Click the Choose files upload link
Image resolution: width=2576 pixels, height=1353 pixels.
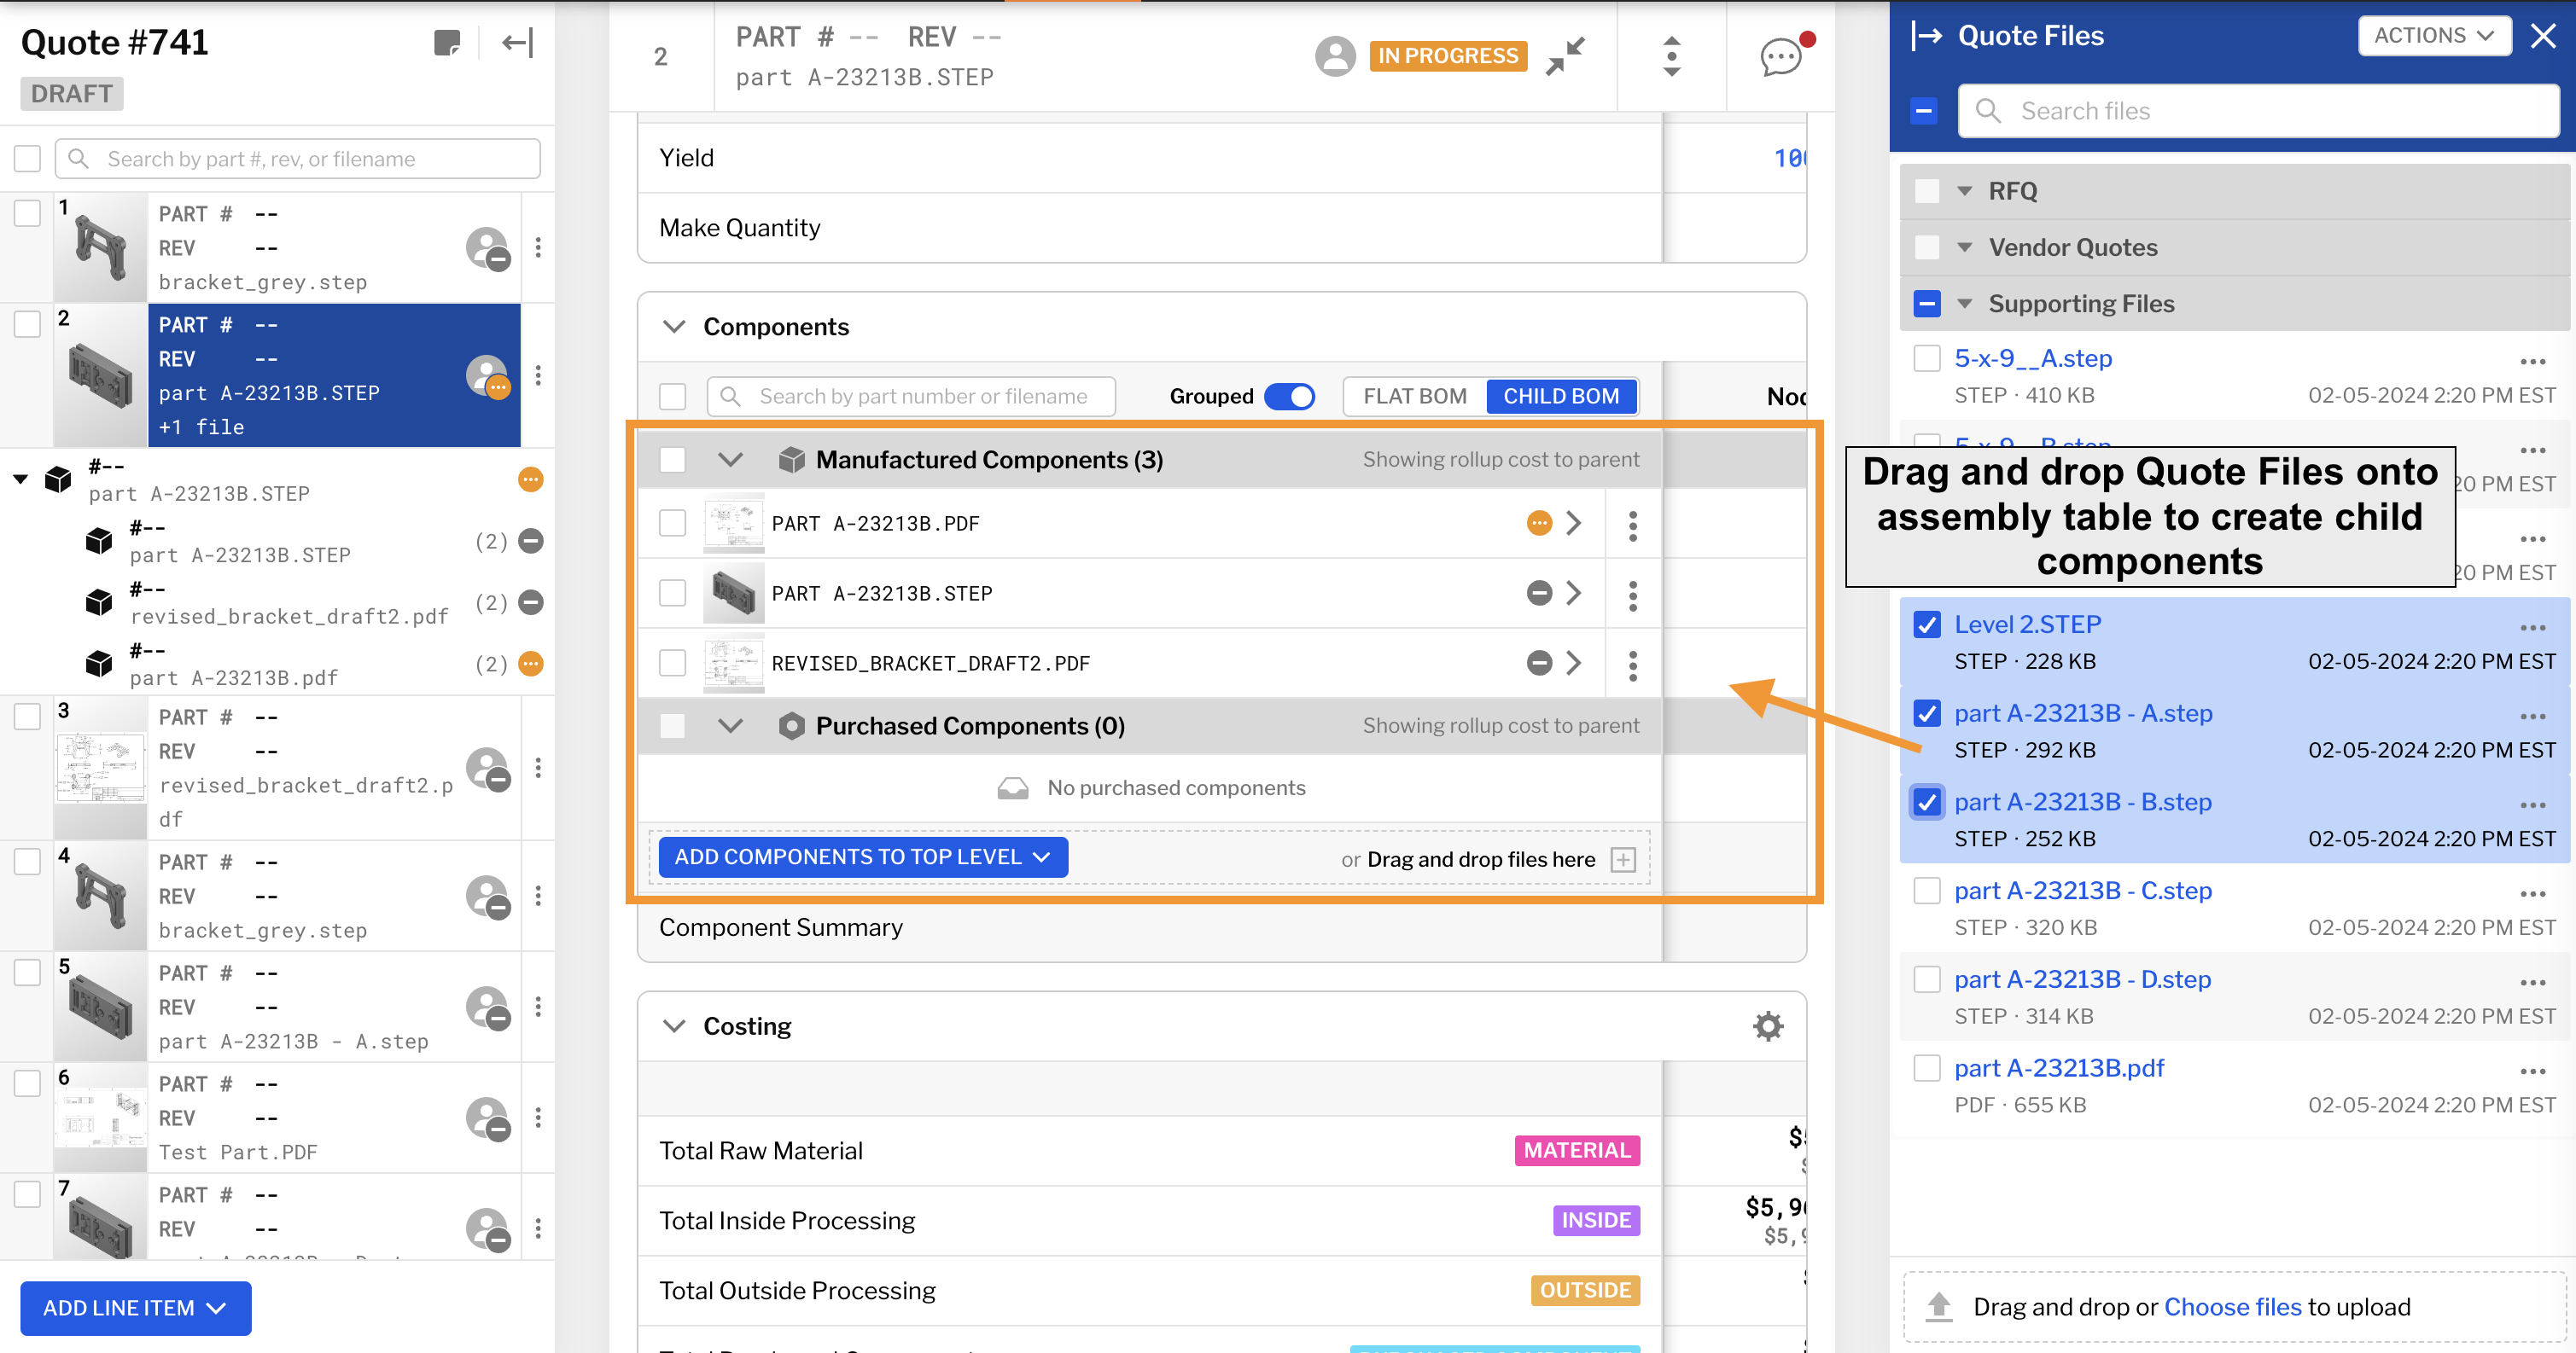[x=2233, y=1306]
